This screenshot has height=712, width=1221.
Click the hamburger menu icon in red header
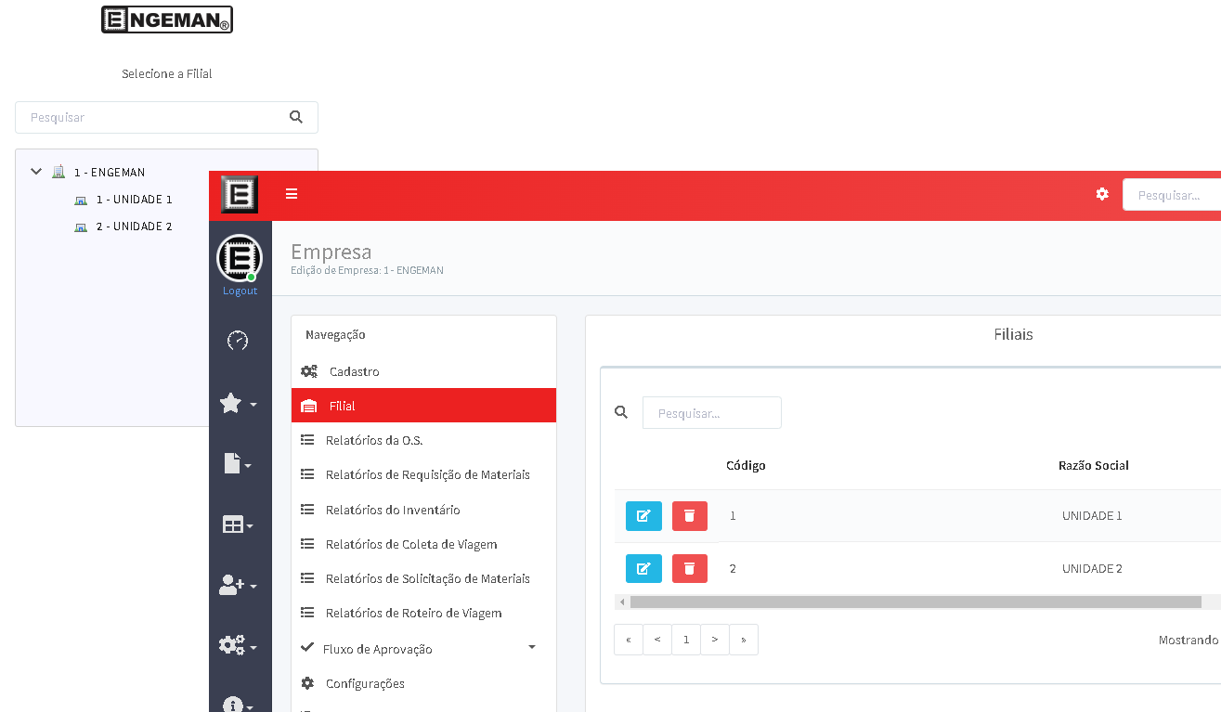(x=292, y=194)
